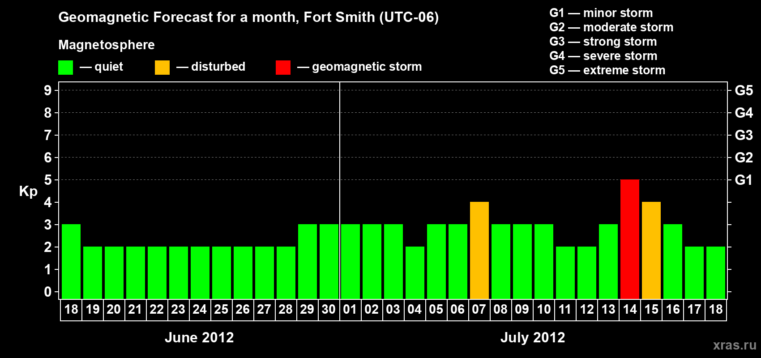This screenshot has height=358, width=761.
Task: Click the G1 right axis label
Action: (744, 180)
